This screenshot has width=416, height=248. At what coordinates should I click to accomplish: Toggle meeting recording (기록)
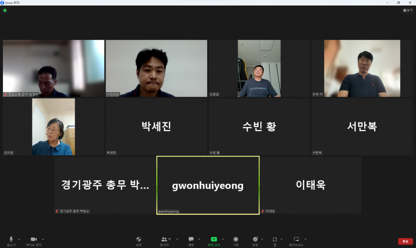(236, 240)
